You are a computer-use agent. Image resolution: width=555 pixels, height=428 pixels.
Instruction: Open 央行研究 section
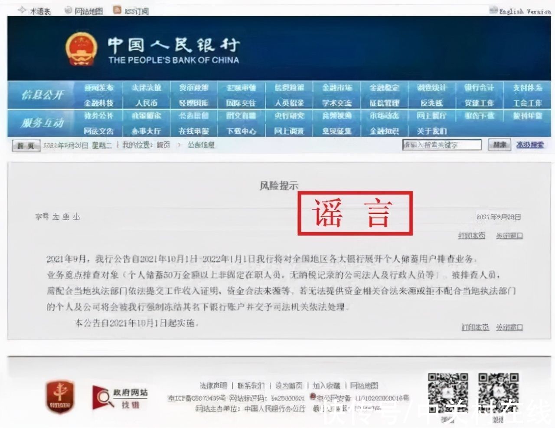pyautogui.click(x=289, y=116)
